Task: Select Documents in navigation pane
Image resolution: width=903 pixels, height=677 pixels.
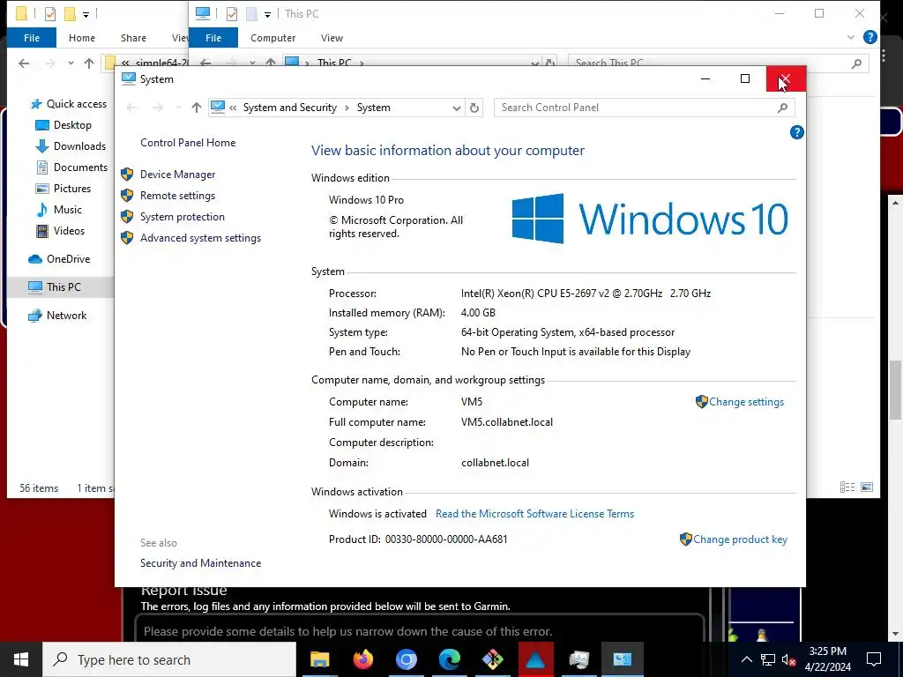Action: pyautogui.click(x=80, y=167)
